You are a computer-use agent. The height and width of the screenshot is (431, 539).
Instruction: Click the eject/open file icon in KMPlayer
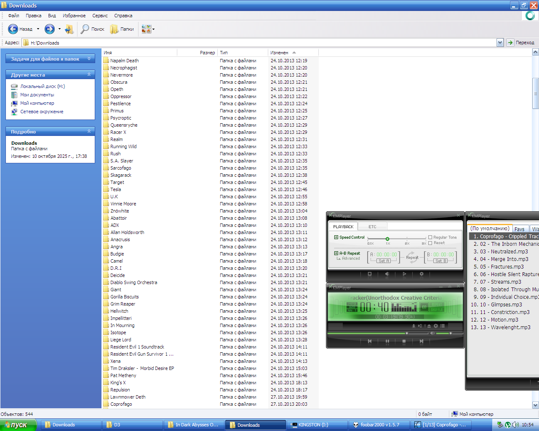coord(429,326)
